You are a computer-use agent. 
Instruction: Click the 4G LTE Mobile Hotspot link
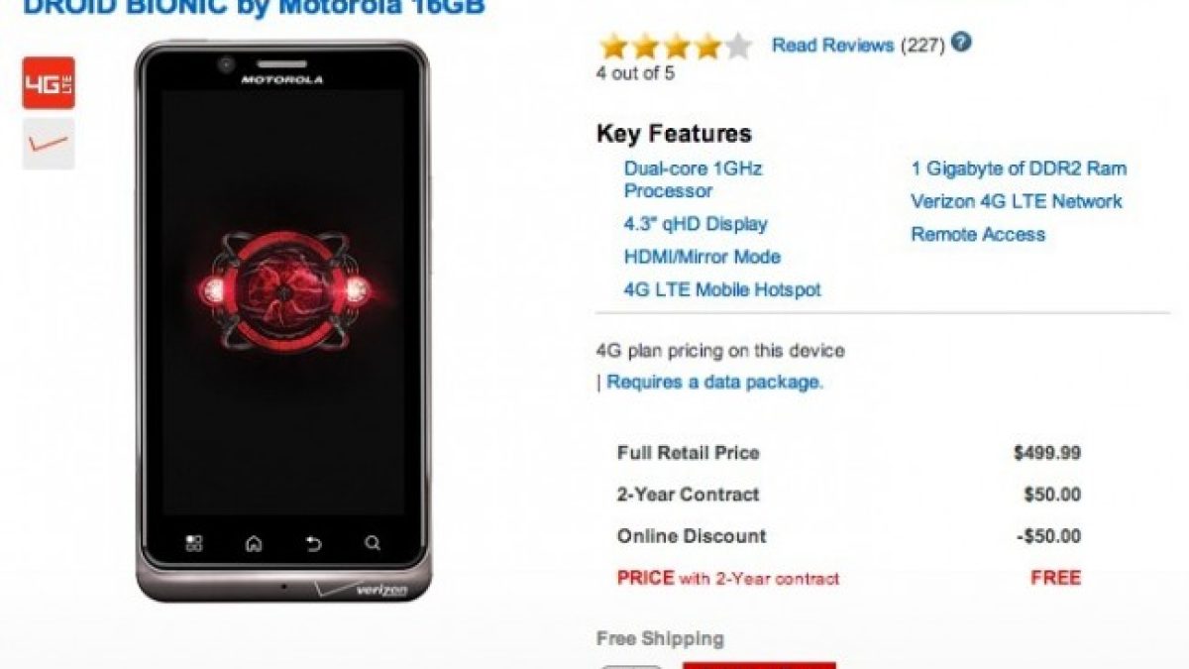point(722,289)
